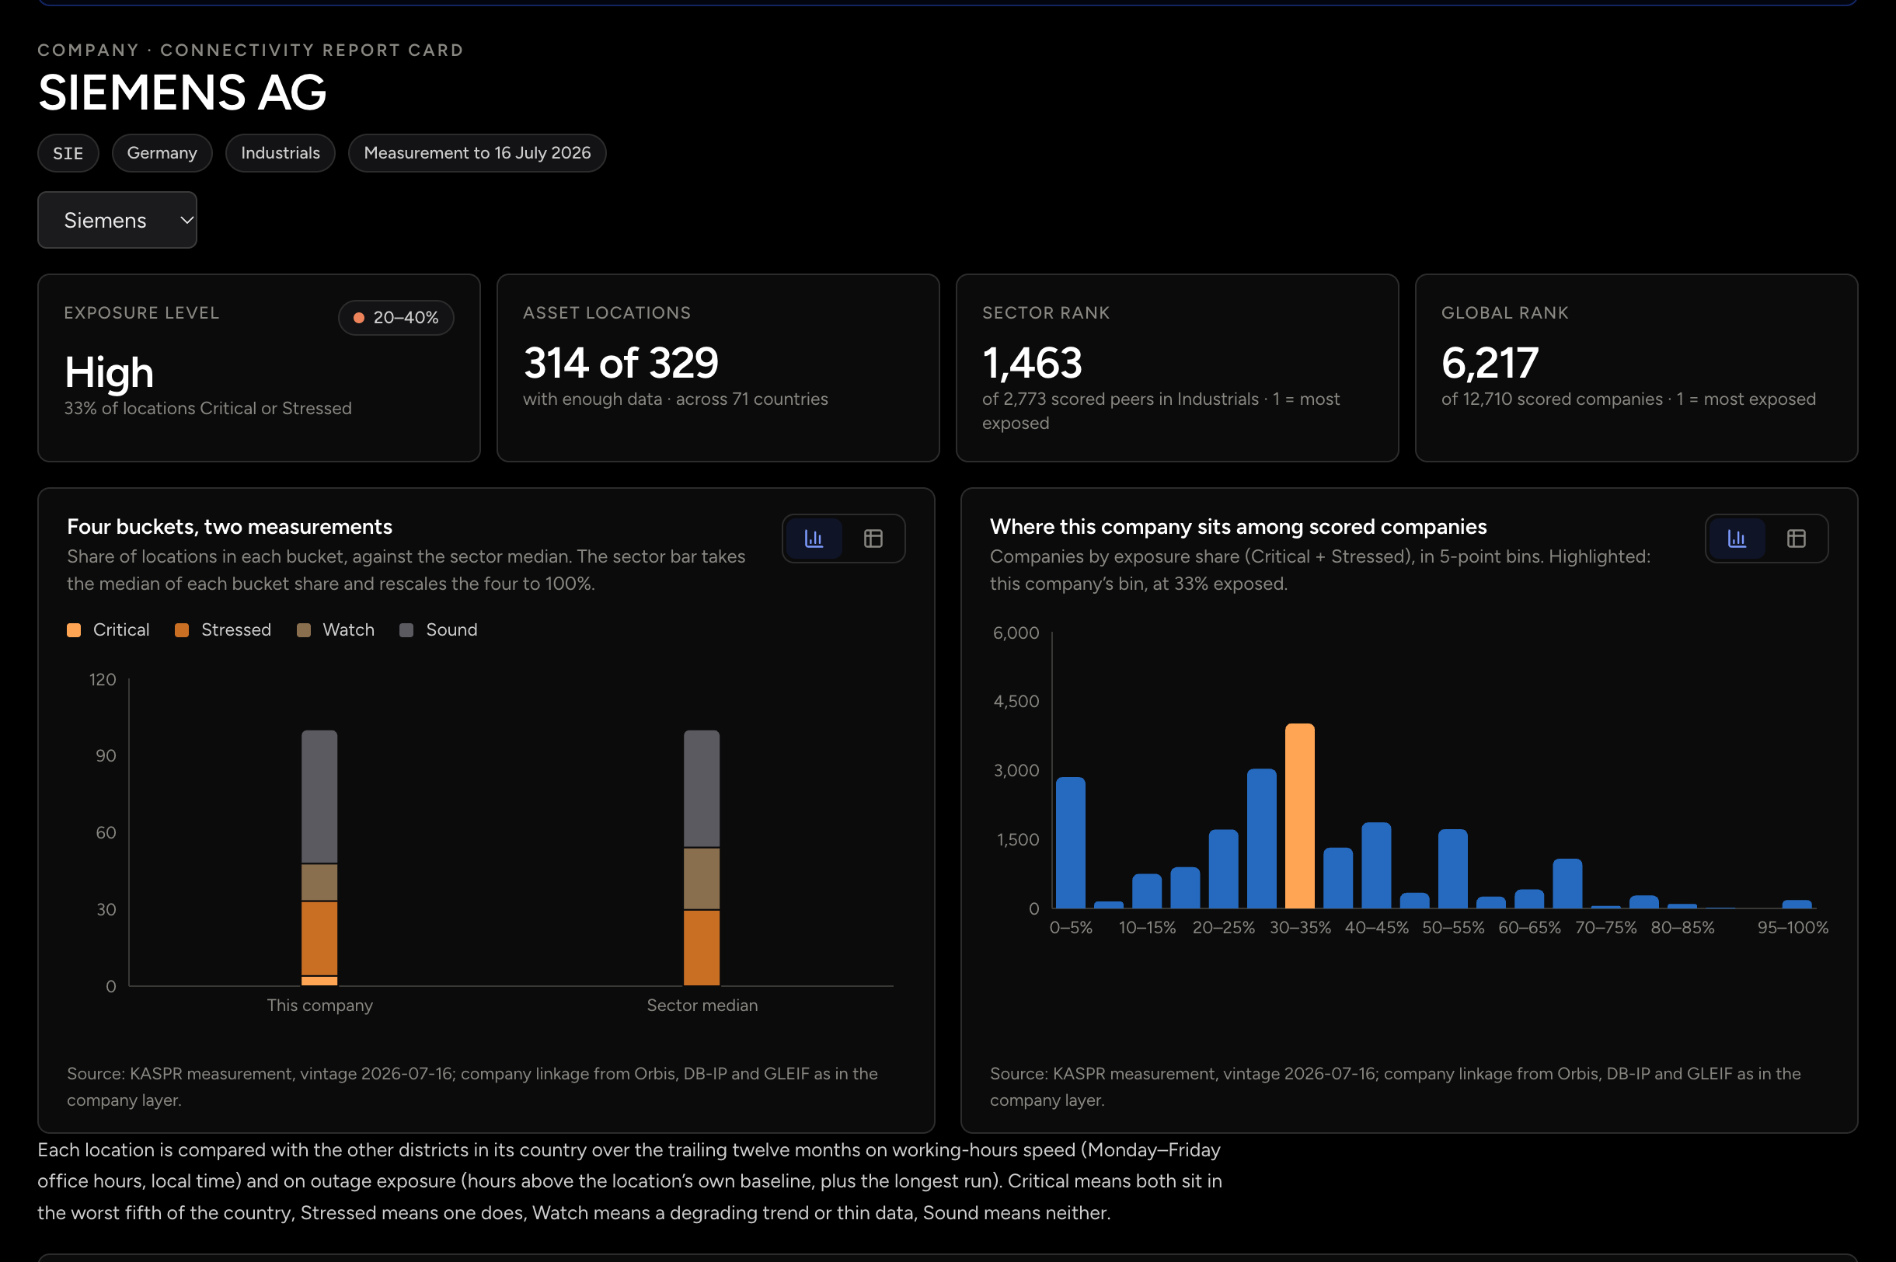Click '33% of locations Critical or Stressed' text
Screen dimensions: 1896x1262
click(207, 409)
